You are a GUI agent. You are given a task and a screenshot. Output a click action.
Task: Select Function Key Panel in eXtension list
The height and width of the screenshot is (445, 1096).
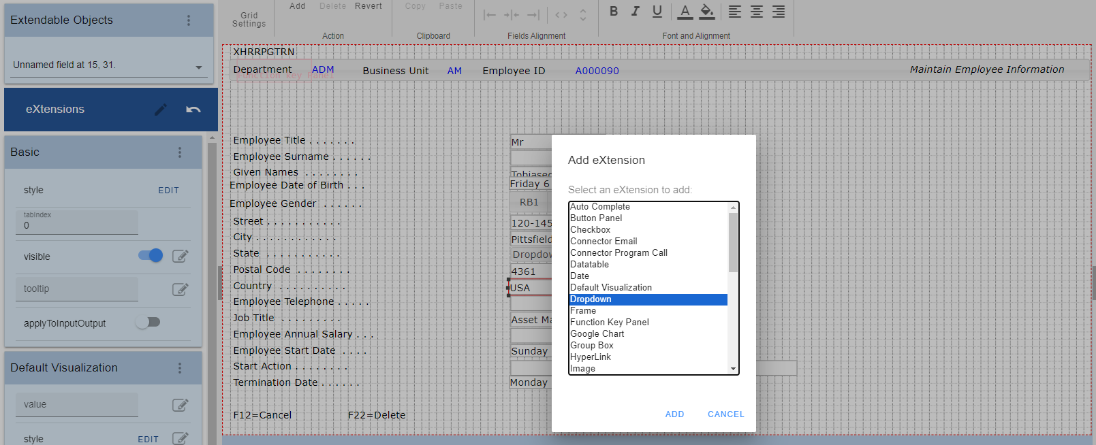tap(609, 323)
